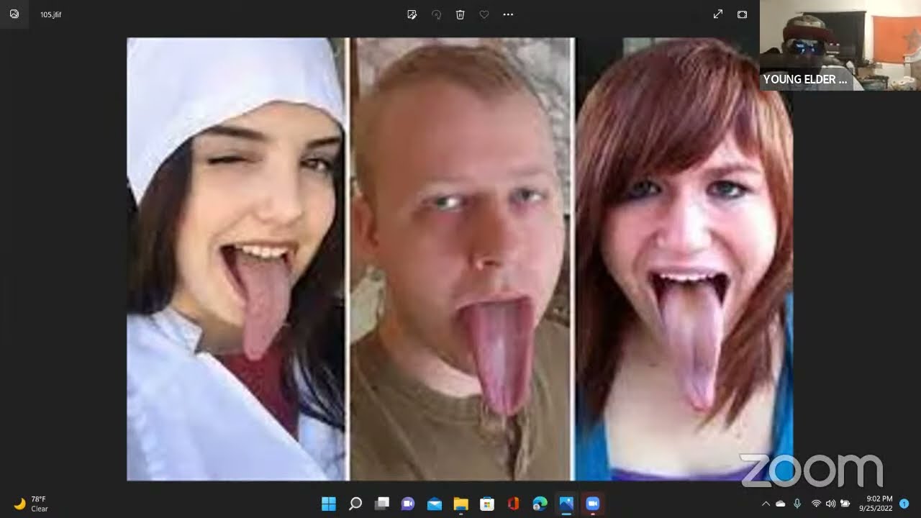Open weather widget showing 78°F Clear

(32, 504)
